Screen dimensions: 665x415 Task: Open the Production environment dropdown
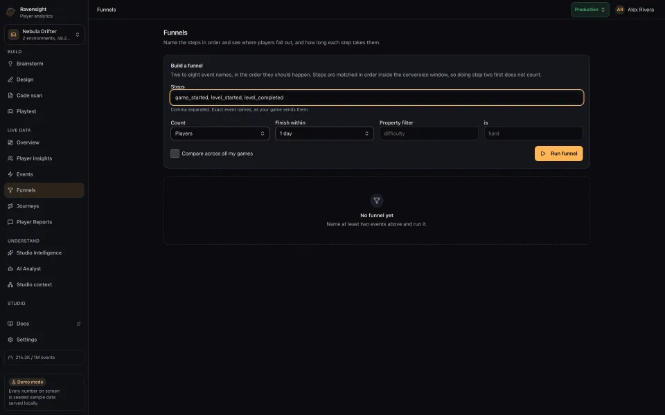589,9
